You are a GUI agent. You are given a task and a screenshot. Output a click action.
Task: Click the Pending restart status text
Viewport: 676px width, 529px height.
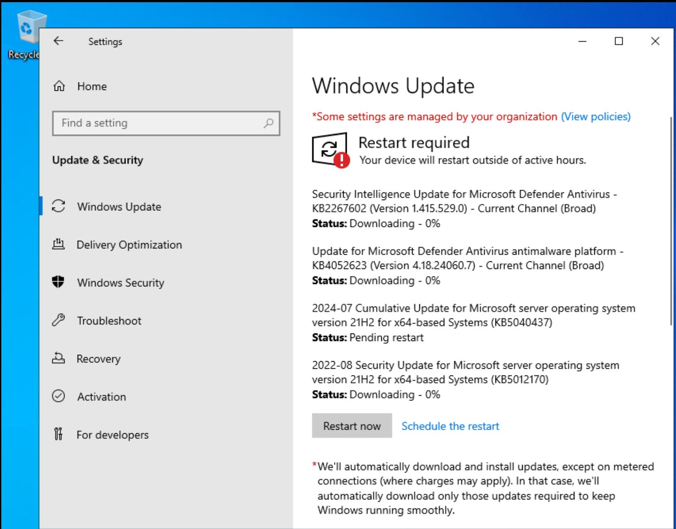point(386,337)
